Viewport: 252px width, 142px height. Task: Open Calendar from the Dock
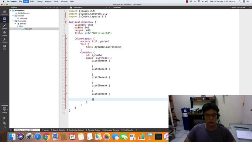tap(72, 137)
